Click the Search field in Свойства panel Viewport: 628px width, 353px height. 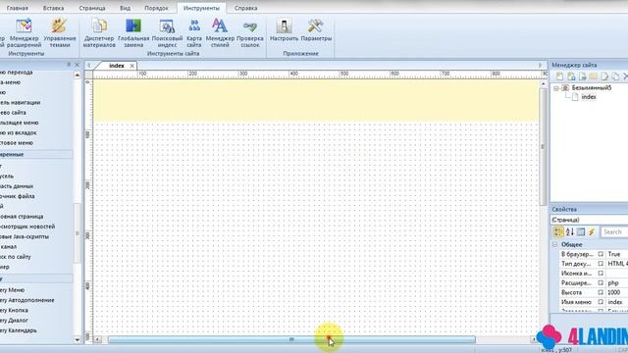click(x=614, y=231)
